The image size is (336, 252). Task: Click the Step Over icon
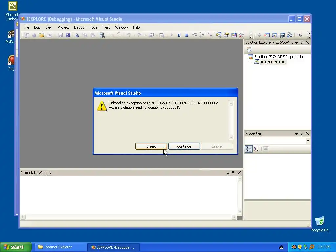(x=202, y=35)
